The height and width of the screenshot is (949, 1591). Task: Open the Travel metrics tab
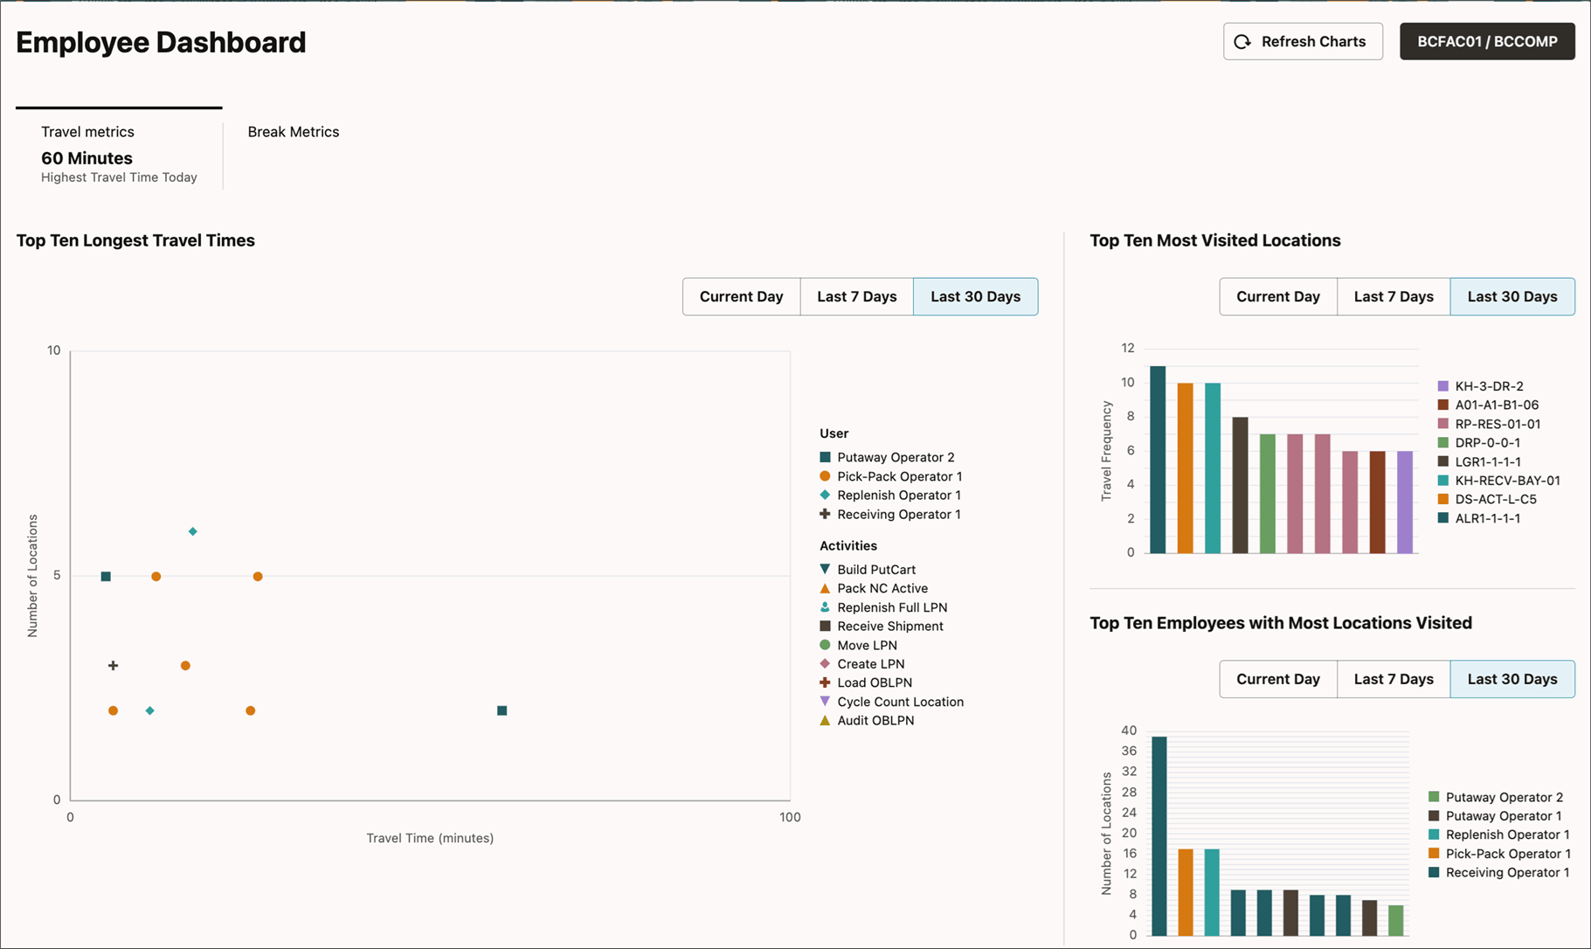click(x=87, y=132)
